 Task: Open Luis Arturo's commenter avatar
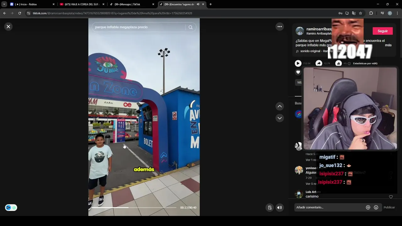tap(299, 194)
